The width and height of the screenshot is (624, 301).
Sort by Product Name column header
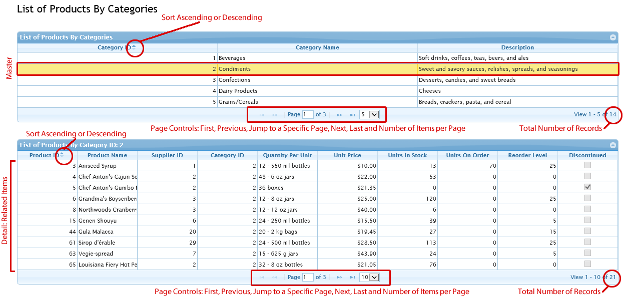(x=107, y=155)
